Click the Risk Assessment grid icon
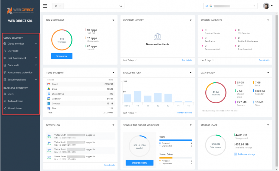Image resolution: width=279 pixels, height=171 pixels. [x=5, y=58]
